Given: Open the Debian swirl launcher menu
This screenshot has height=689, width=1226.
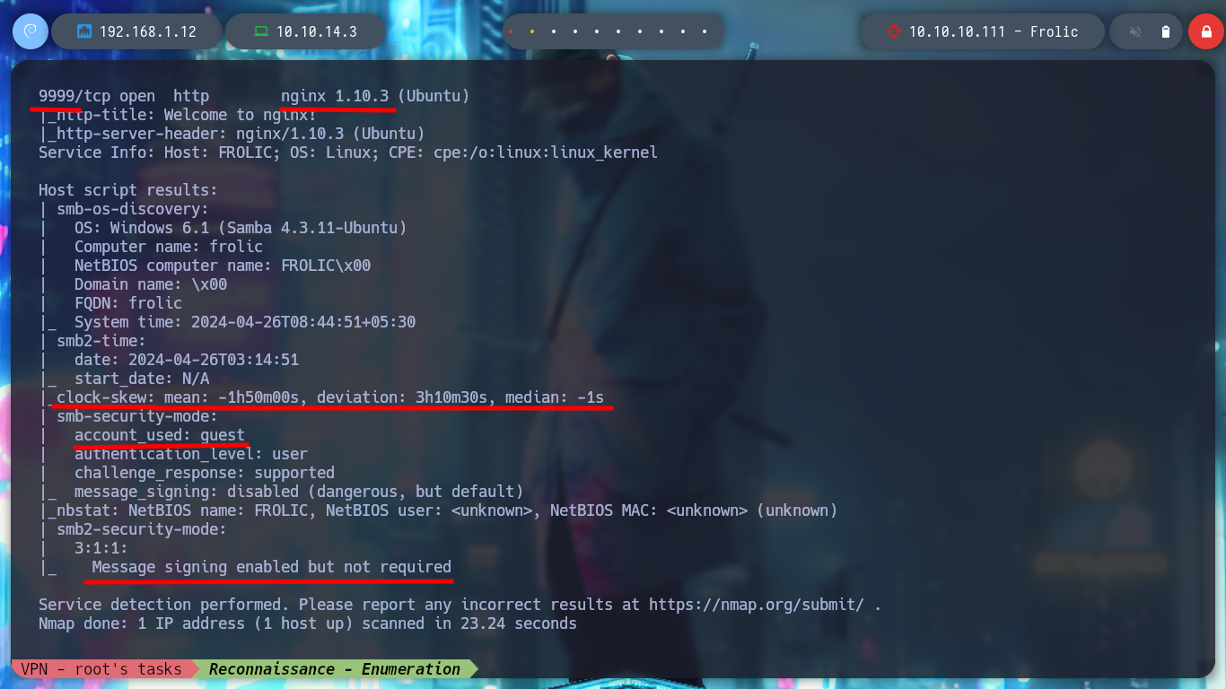Looking at the screenshot, I should pyautogui.click(x=31, y=31).
